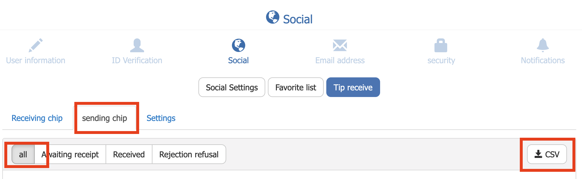Click the bell icon for Notifications

[543, 45]
